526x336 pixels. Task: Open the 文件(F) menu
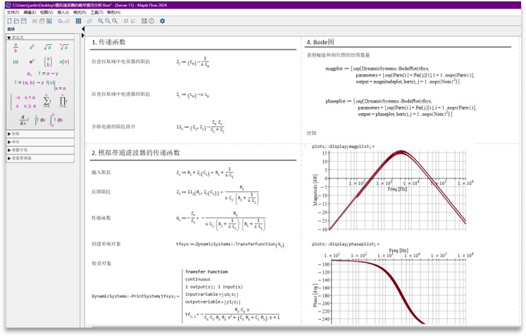[13, 13]
